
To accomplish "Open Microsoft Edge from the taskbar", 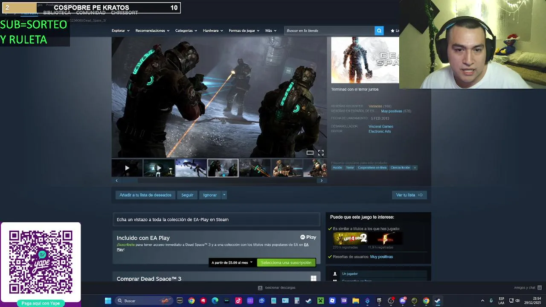I will point(215,301).
